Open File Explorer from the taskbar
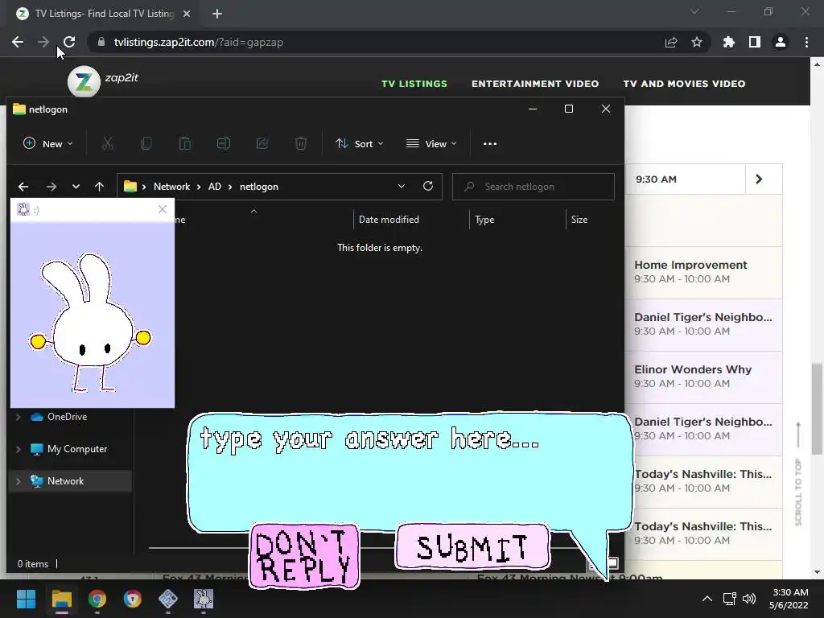 click(61, 599)
